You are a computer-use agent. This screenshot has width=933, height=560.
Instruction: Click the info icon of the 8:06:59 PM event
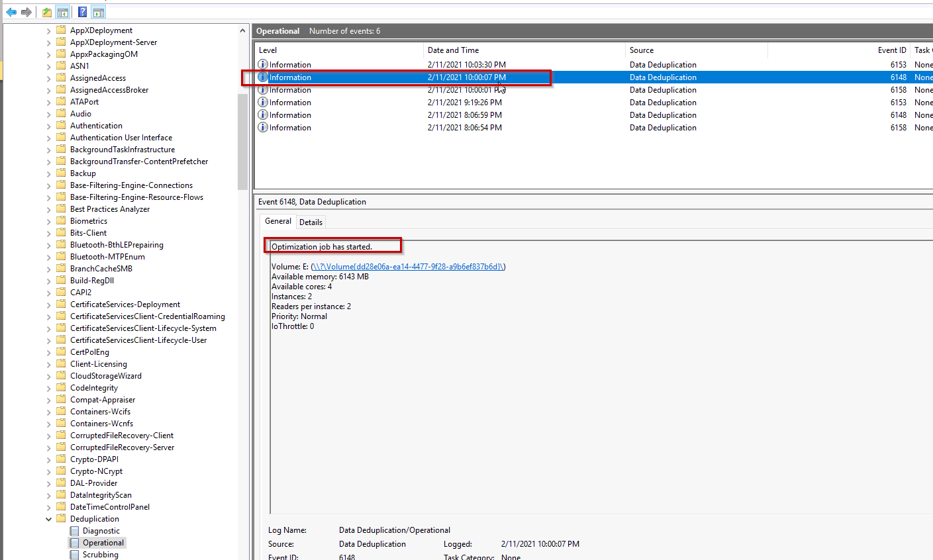263,115
